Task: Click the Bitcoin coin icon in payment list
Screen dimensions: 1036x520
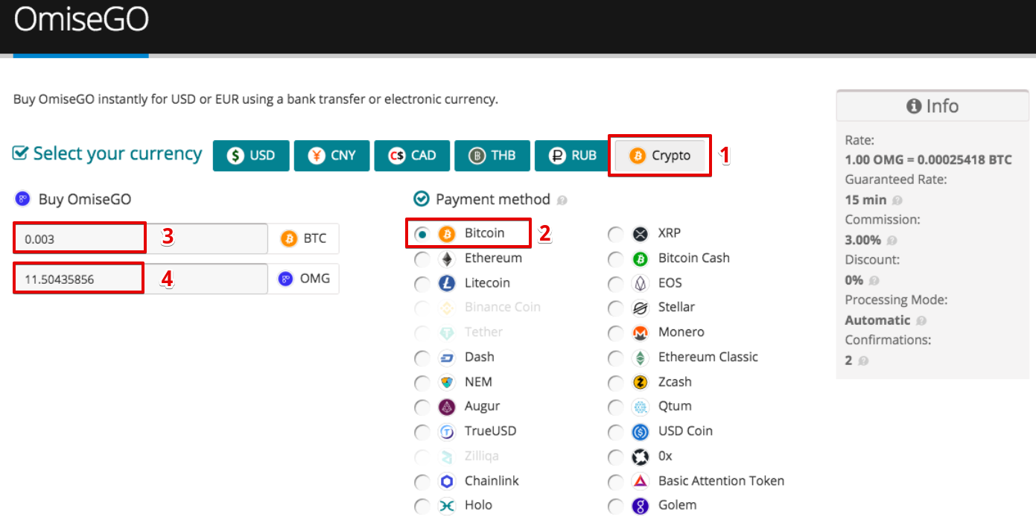Action: (447, 234)
